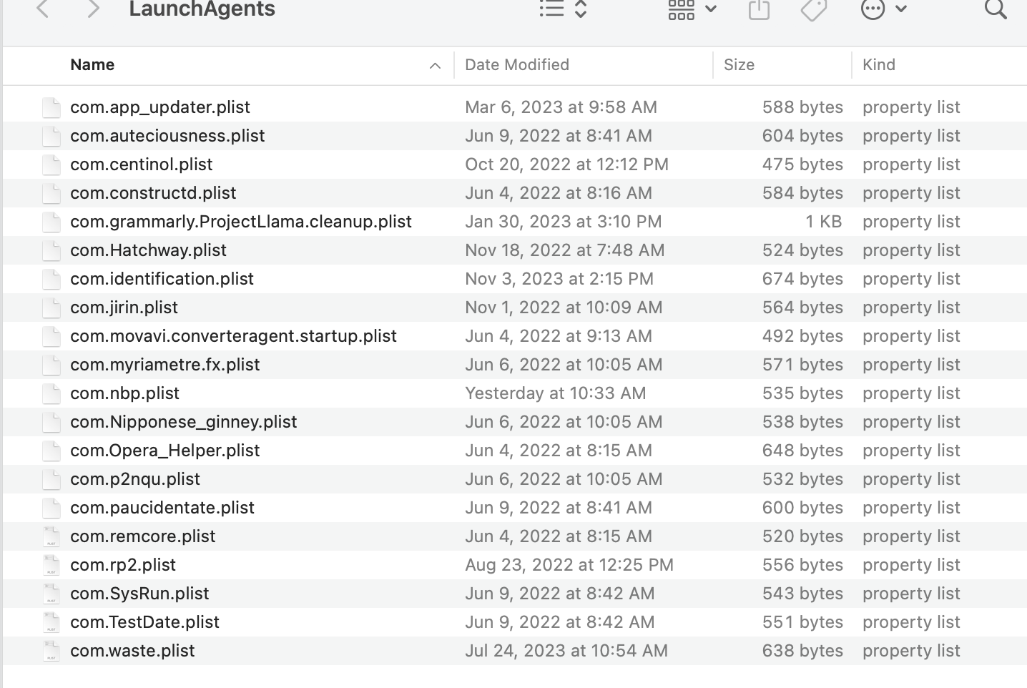Viewport: 1027px width, 688px height.
Task: Click the Share toolbar icon
Action: pyautogui.click(x=759, y=9)
